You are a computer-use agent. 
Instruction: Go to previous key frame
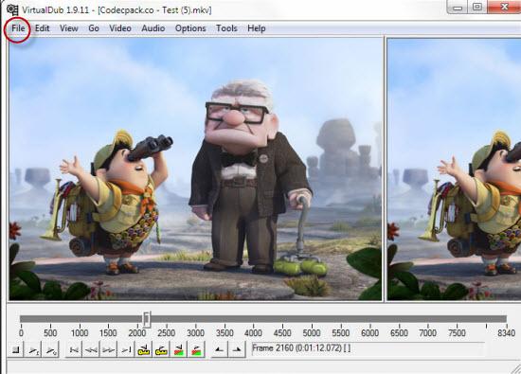(x=144, y=349)
